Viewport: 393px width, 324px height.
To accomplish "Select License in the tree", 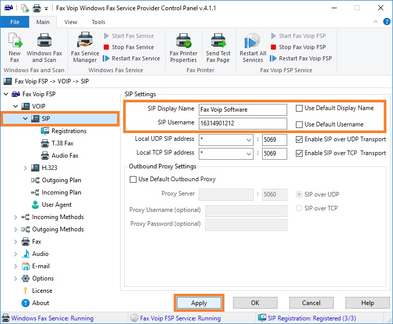I will [42, 291].
